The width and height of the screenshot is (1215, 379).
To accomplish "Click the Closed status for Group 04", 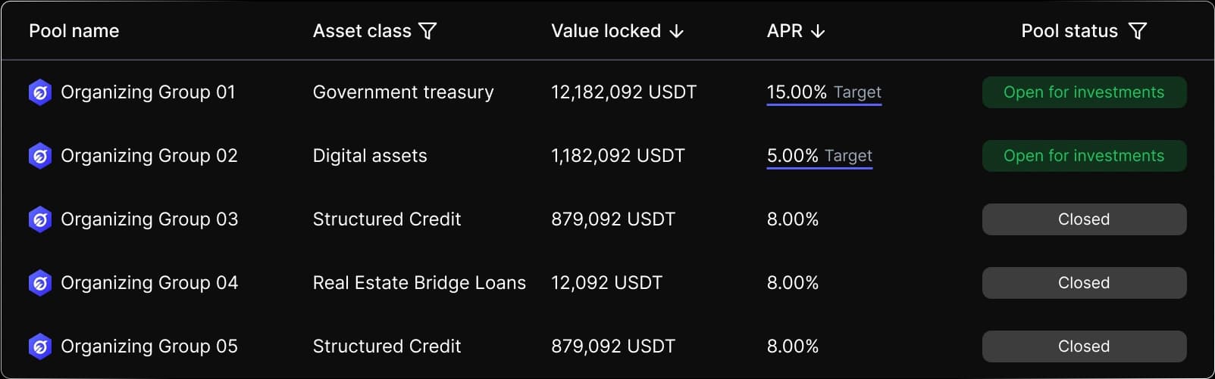I will pyautogui.click(x=1084, y=283).
